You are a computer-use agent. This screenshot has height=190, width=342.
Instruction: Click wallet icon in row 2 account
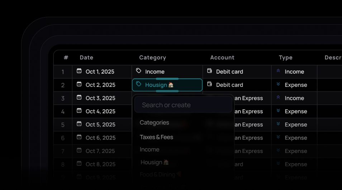(210, 84)
